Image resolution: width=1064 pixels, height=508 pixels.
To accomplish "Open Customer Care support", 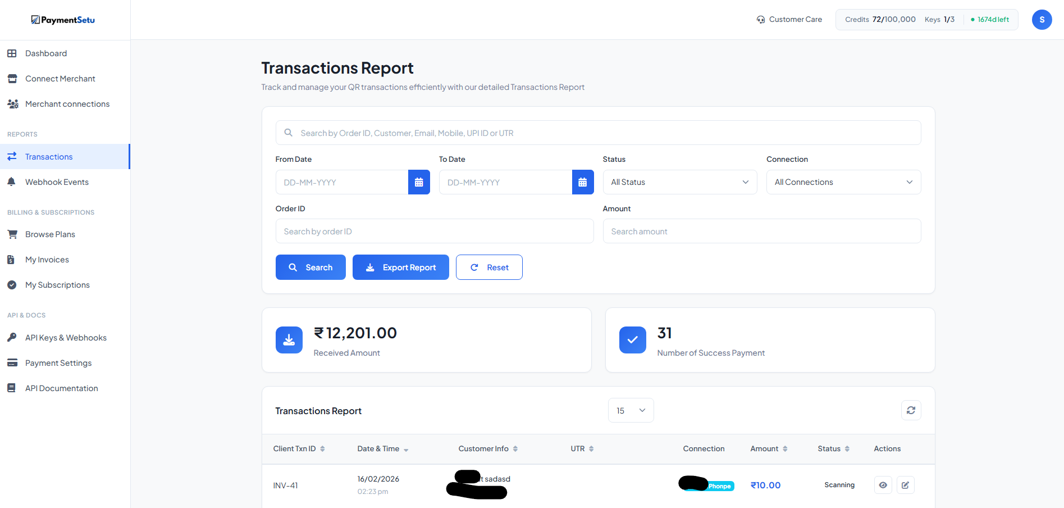I will pos(789,20).
